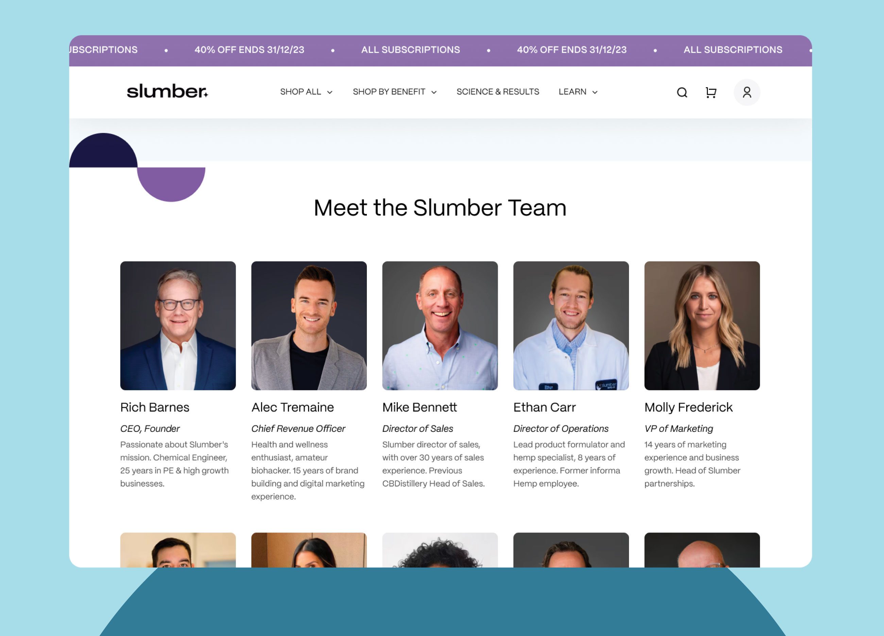The height and width of the screenshot is (636, 884).
Task: Expand the SHOP ALL dropdown menu
Action: 306,92
